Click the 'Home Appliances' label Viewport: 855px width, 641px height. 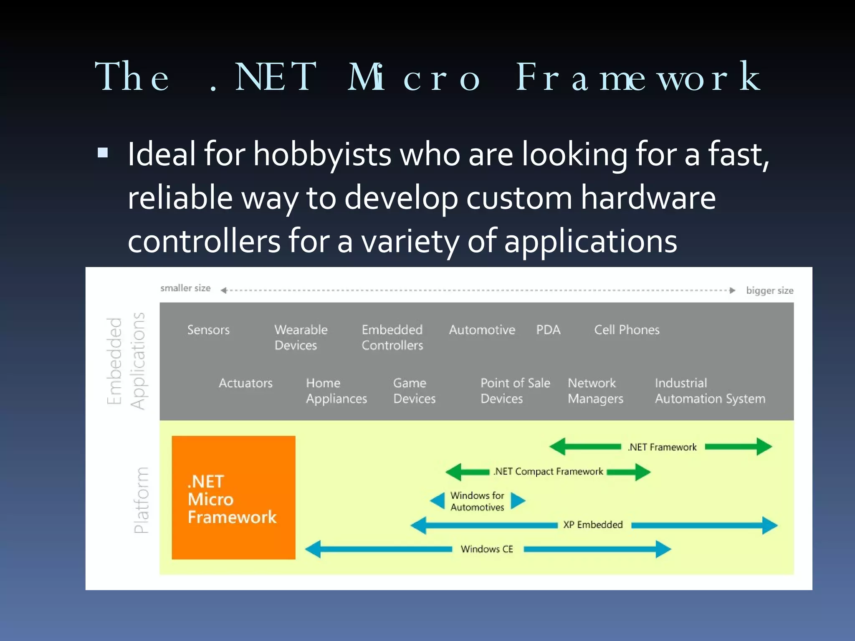tap(336, 391)
